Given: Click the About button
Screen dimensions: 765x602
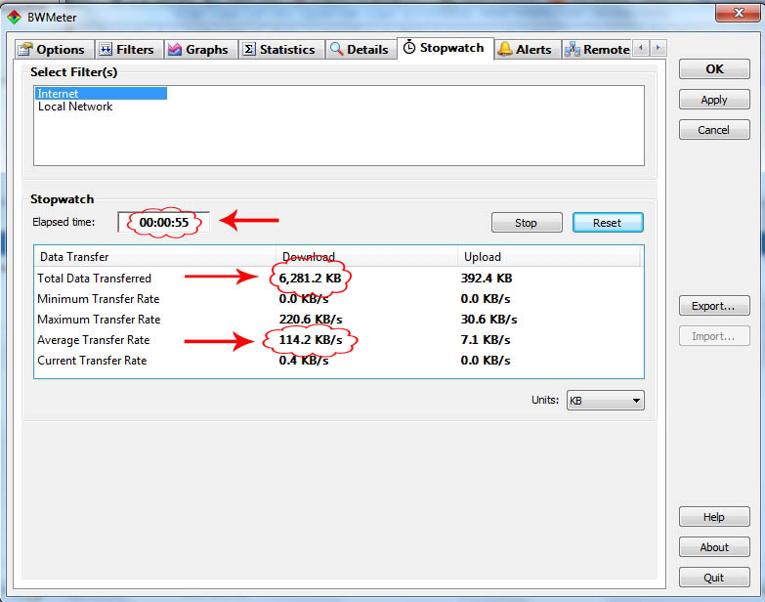Looking at the screenshot, I should coord(714,547).
